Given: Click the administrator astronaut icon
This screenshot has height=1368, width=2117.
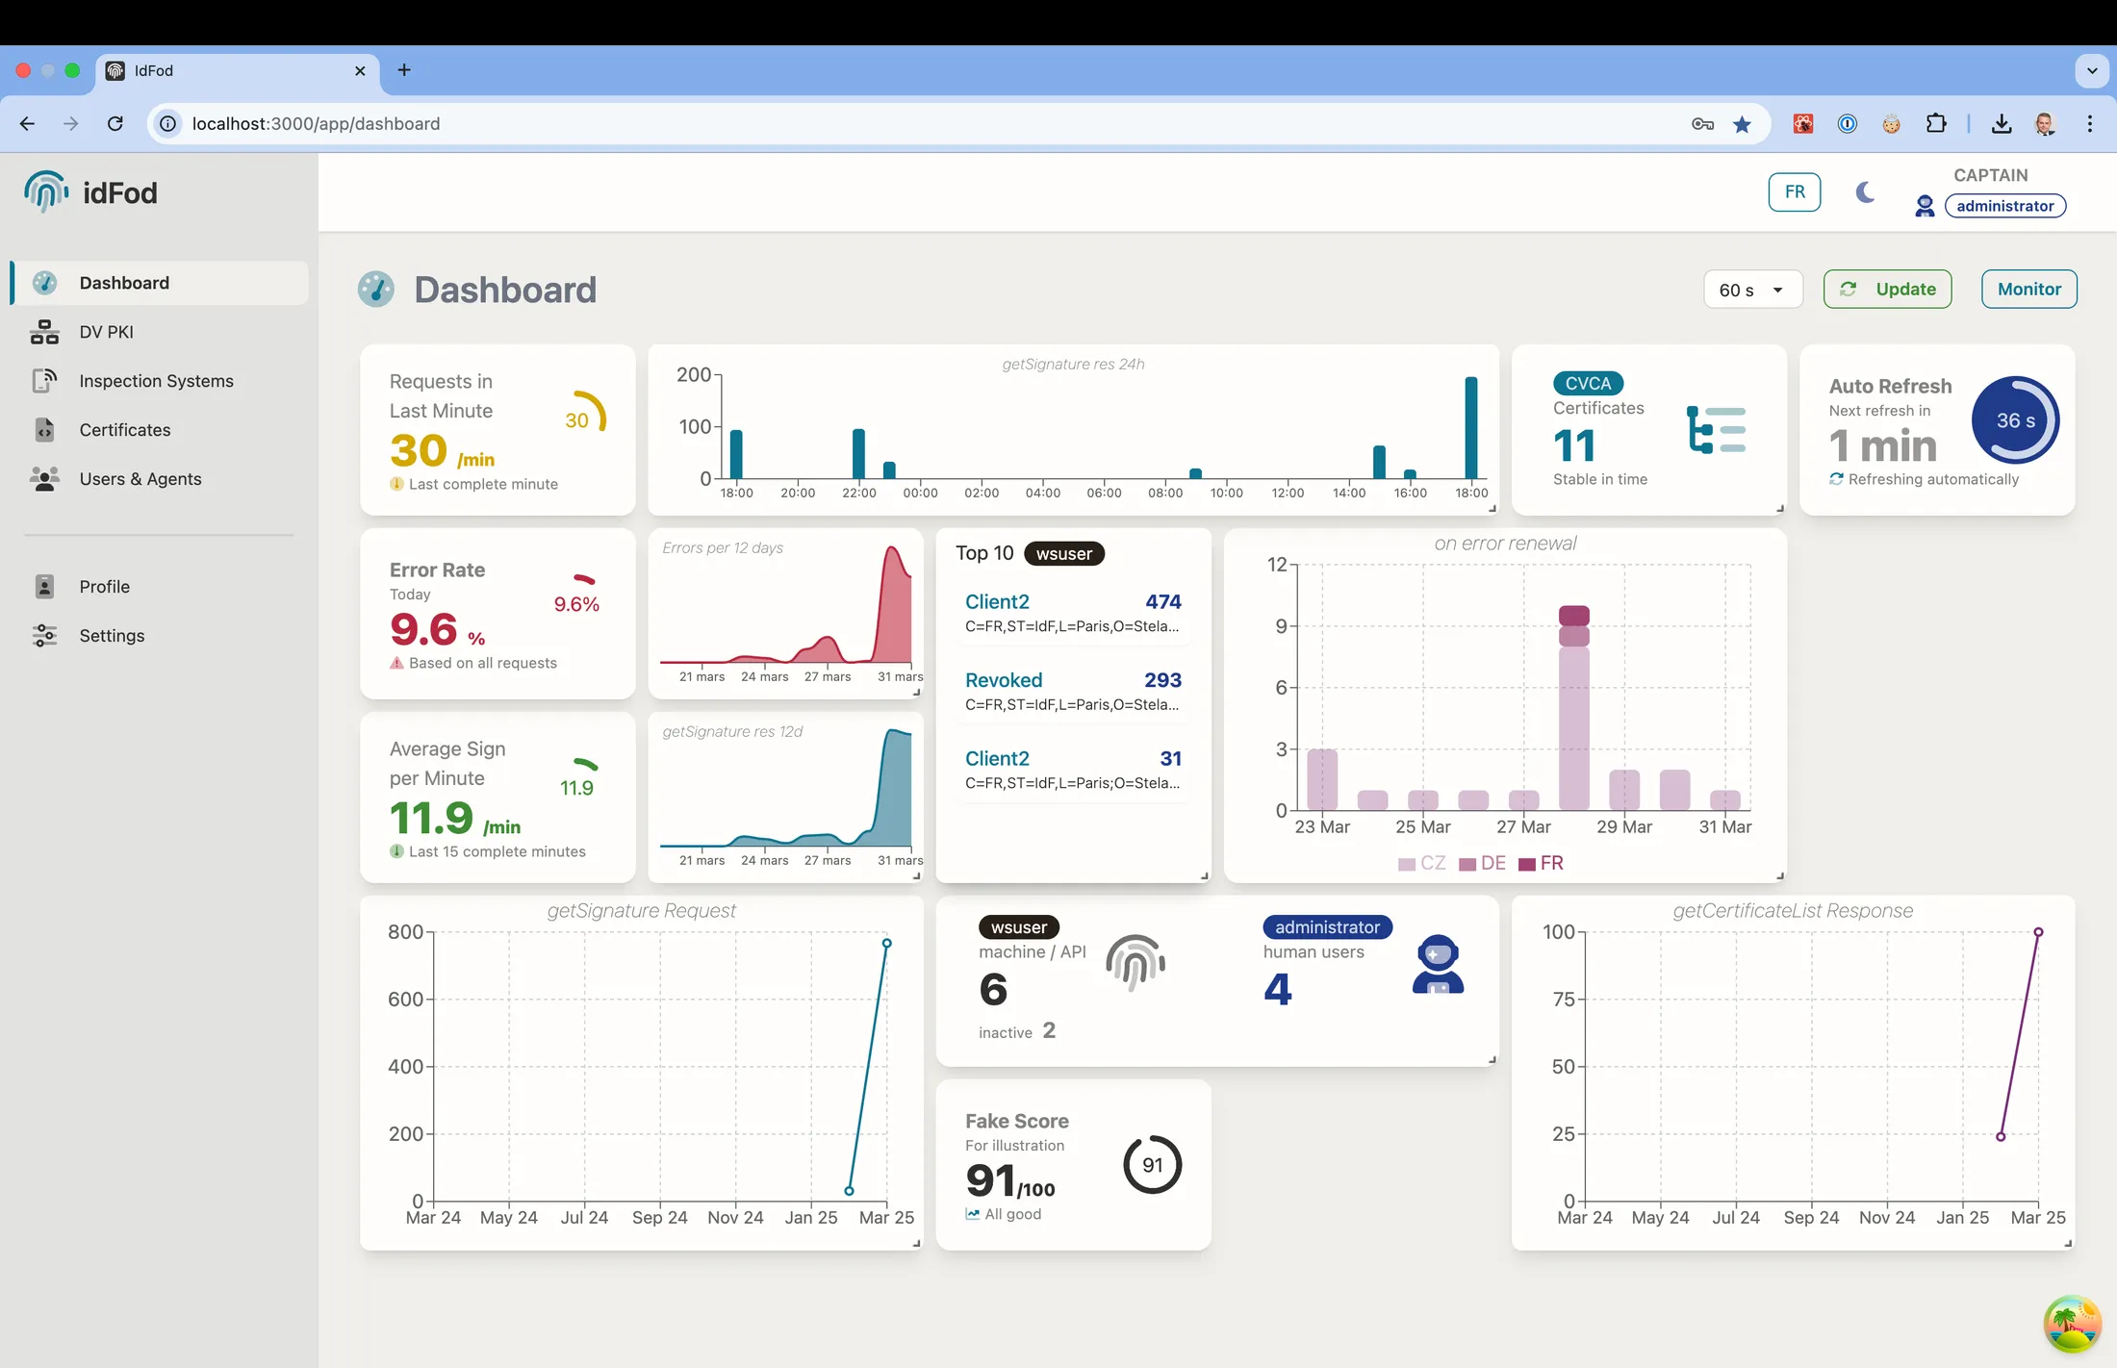Looking at the screenshot, I should point(1438,964).
